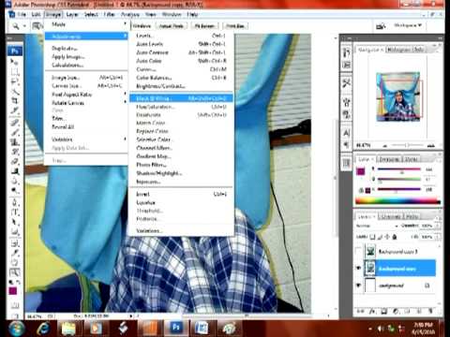Click the Navigator image thumbnail
This screenshot has width=450, height=337.
pyautogui.click(x=398, y=96)
